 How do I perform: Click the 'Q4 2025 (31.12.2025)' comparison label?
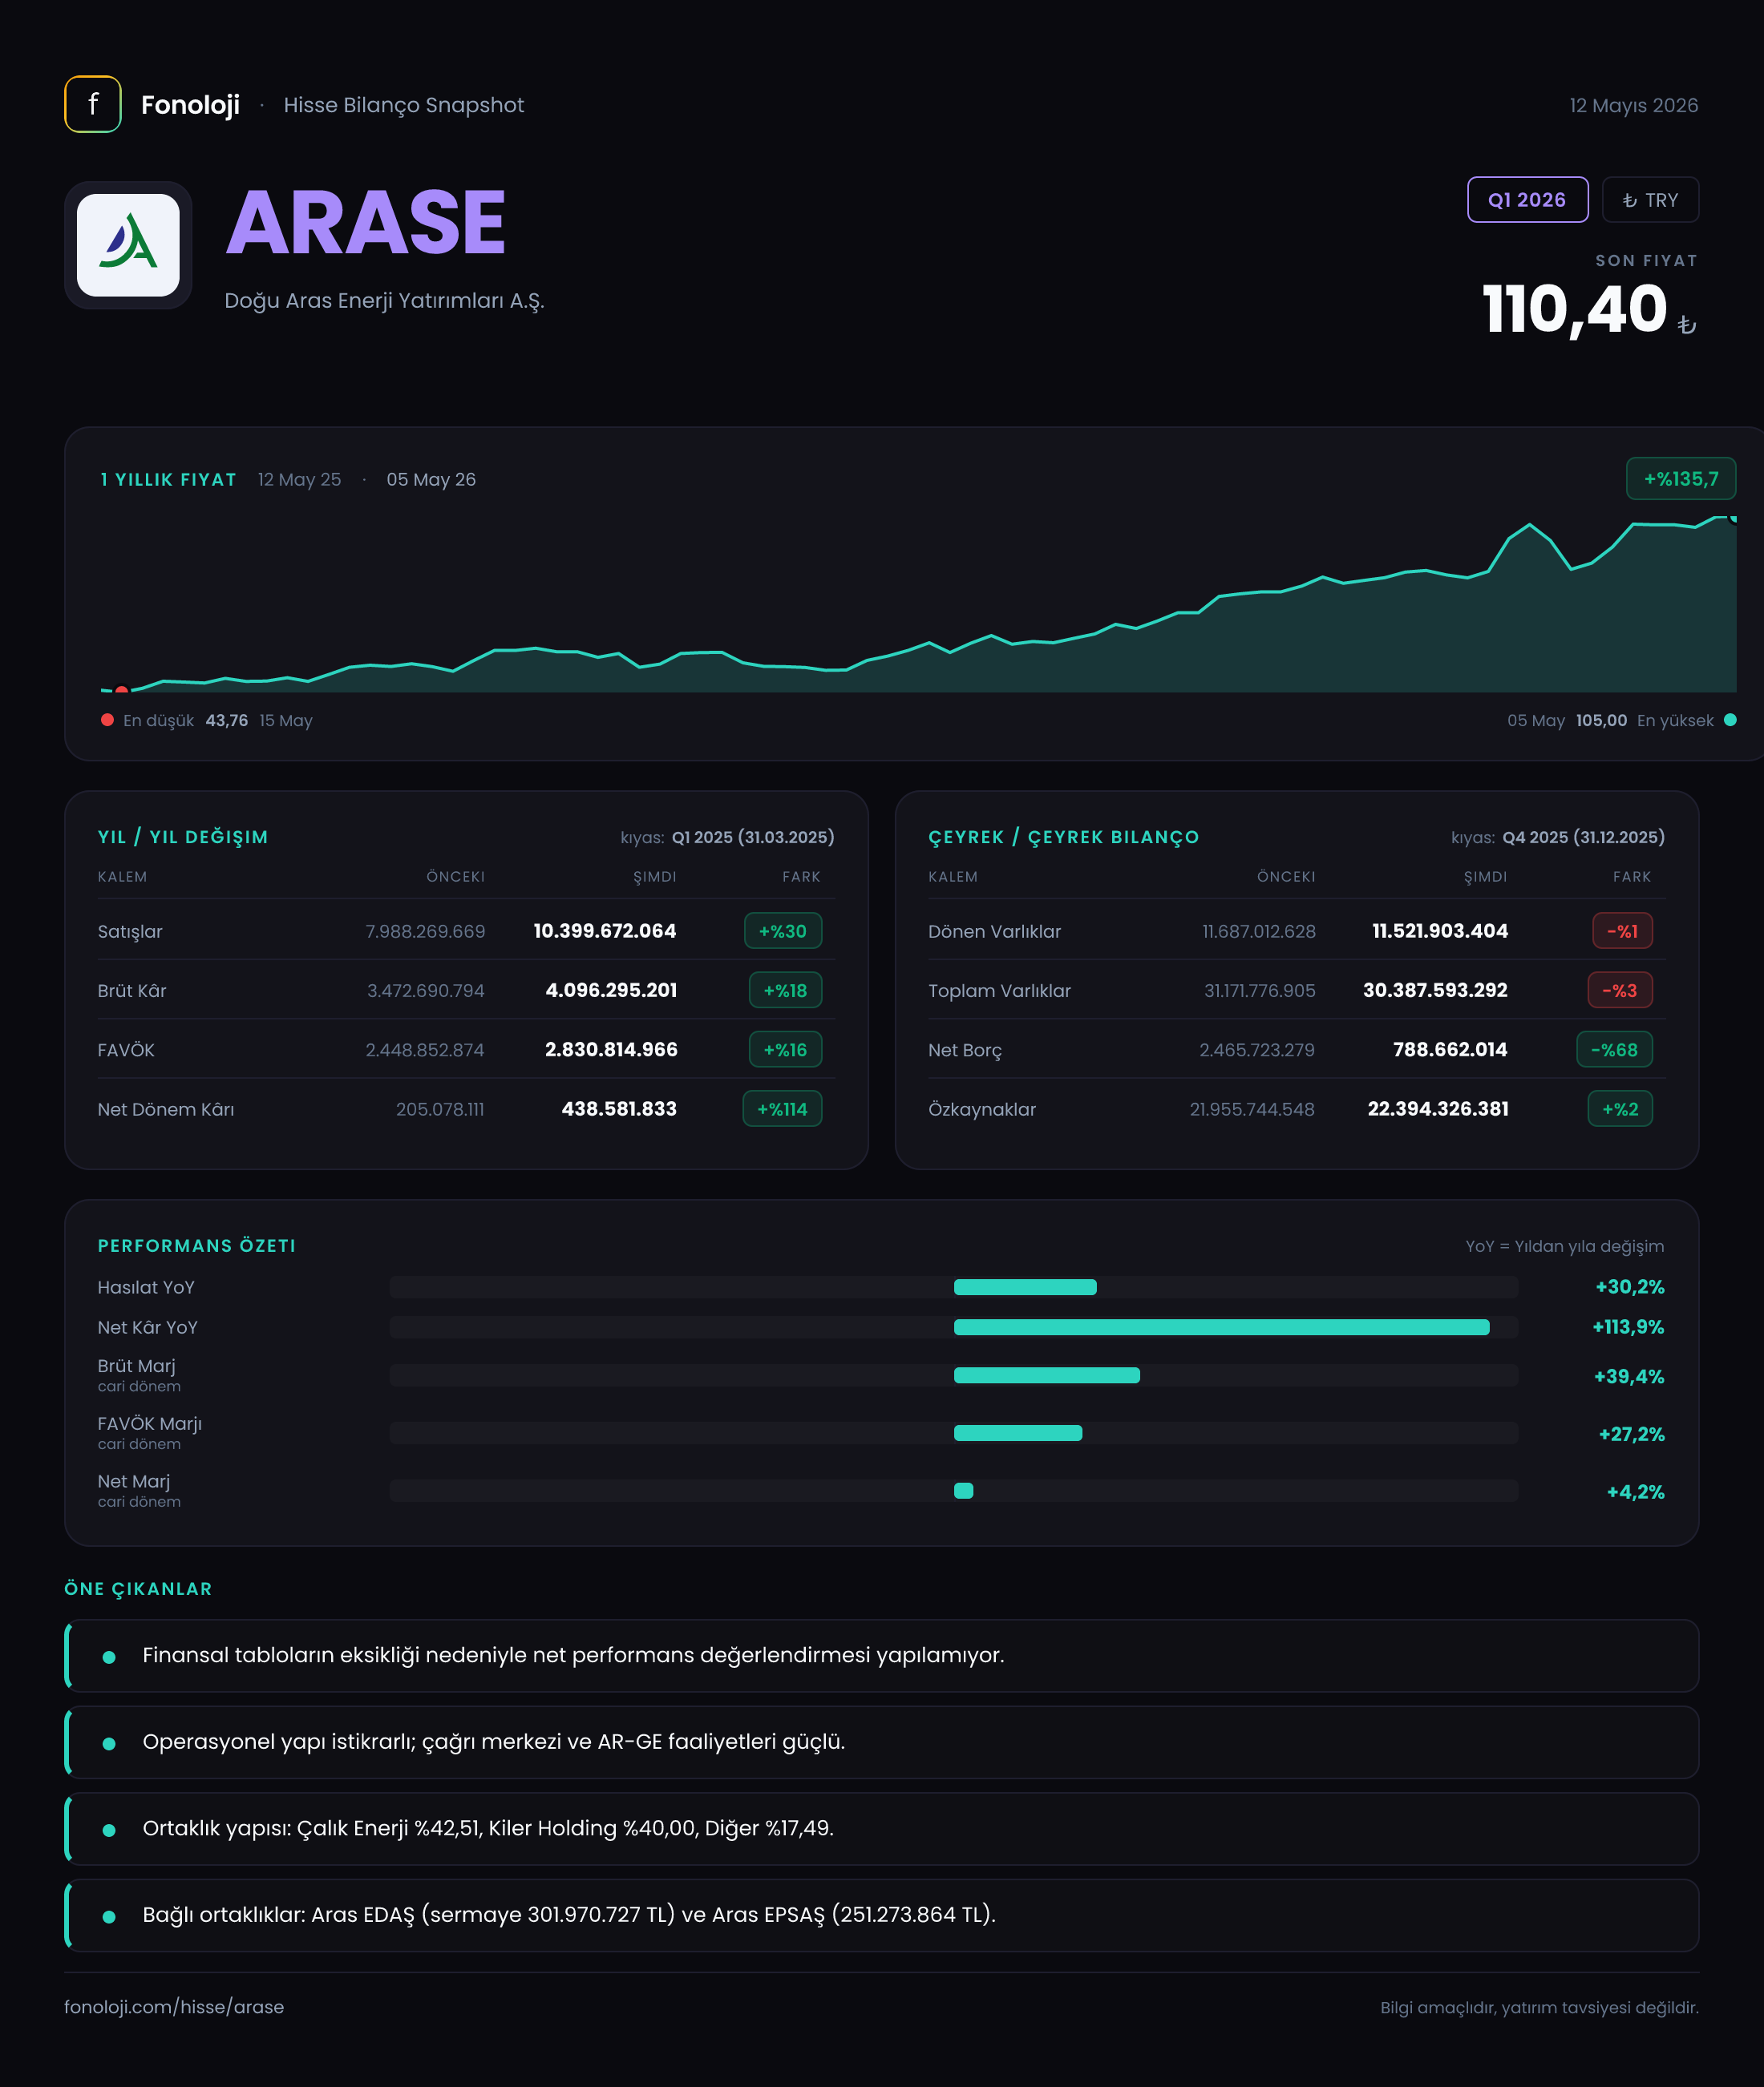(x=1584, y=838)
